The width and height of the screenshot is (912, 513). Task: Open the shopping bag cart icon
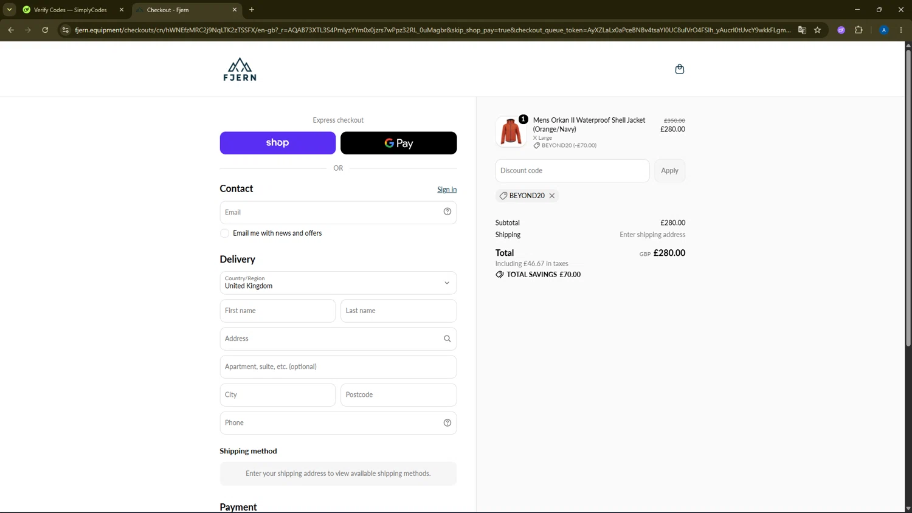coord(680,69)
